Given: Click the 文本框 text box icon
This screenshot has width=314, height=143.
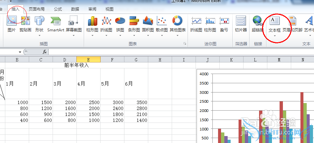Looking at the screenshot, I should coord(274,23).
